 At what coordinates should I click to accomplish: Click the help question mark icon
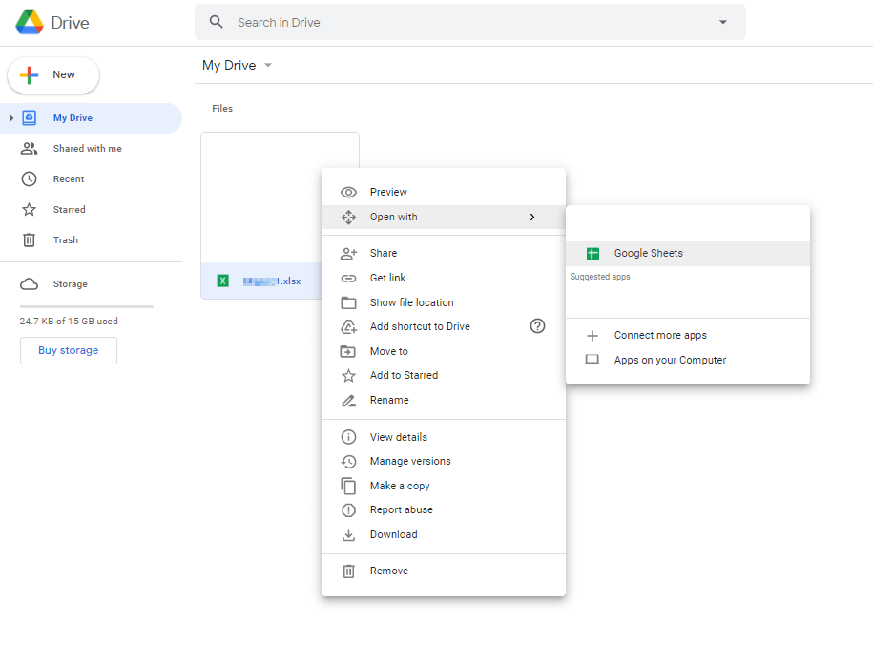pyautogui.click(x=537, y=326)
